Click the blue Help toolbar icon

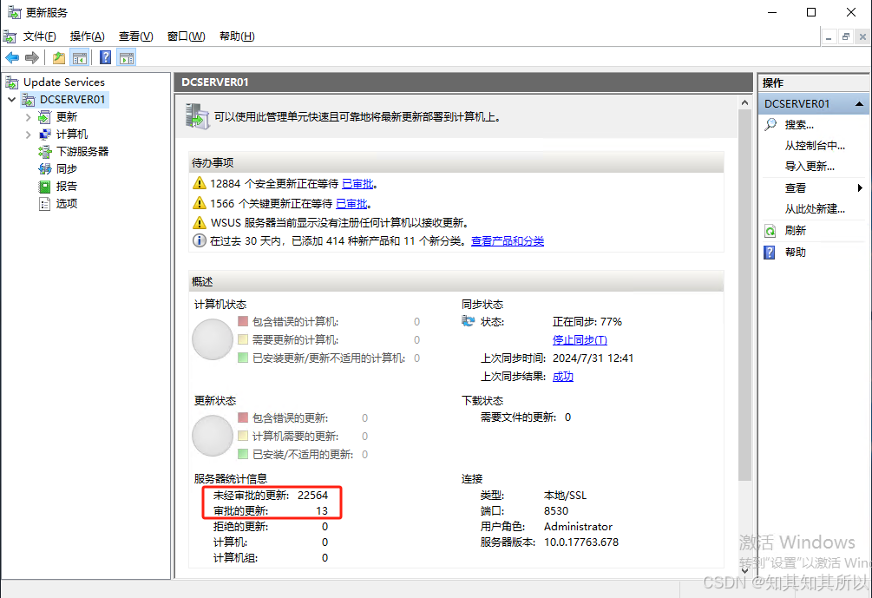click(x=105, y=58)
